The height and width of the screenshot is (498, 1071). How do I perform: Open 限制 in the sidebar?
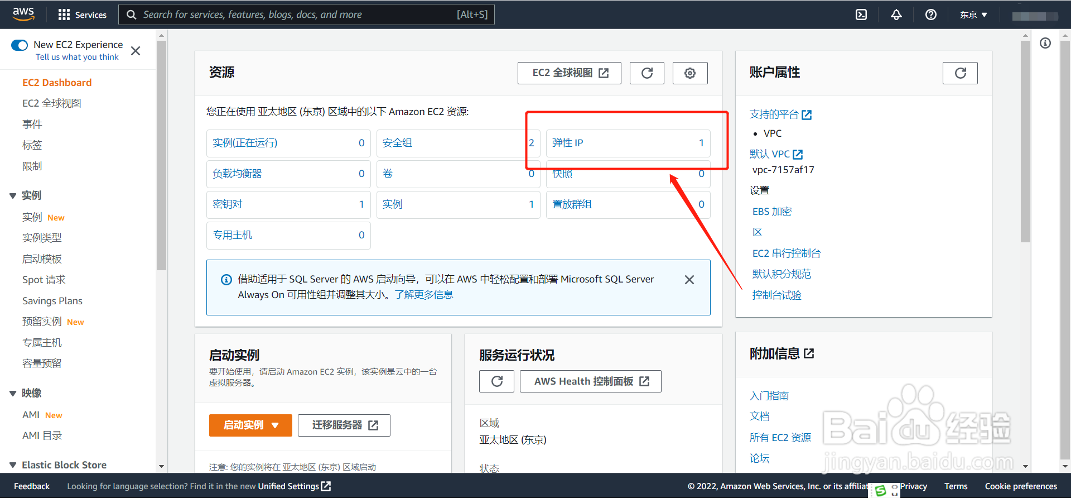(x=32, y=166)
